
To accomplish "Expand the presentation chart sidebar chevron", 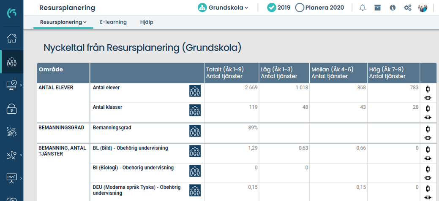I will pyautogui.click(x=21, y=178).
